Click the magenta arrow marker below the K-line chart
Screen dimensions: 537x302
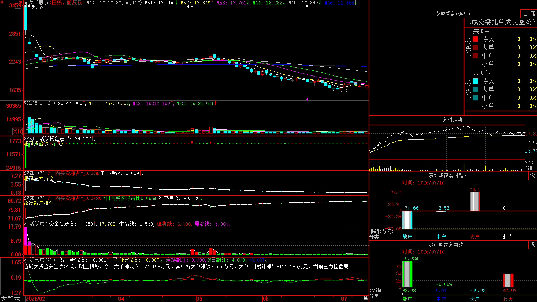click(x=307, y=99)
